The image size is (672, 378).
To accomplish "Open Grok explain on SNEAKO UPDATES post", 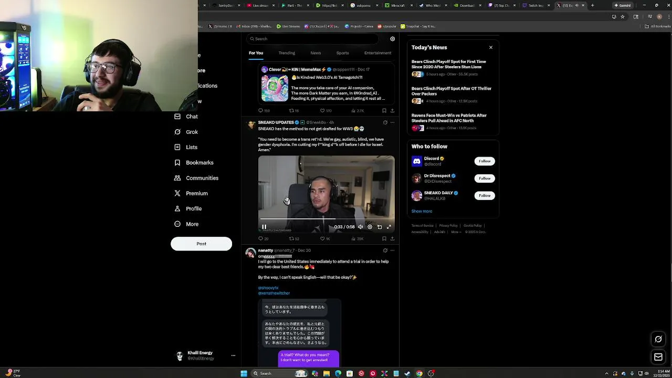I will coord(385,122).
